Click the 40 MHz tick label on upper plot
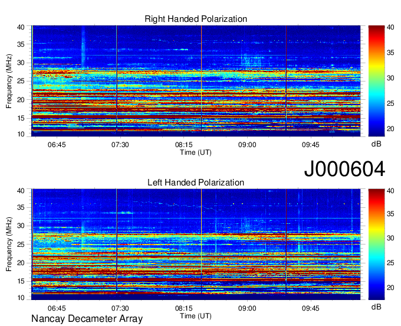Viewport: 401px width, 326px height. click(21, 27)
